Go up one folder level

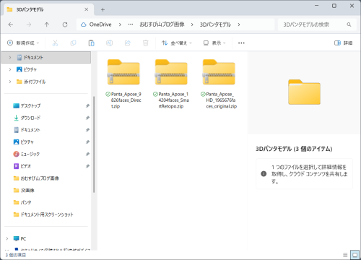coord(47,25)
